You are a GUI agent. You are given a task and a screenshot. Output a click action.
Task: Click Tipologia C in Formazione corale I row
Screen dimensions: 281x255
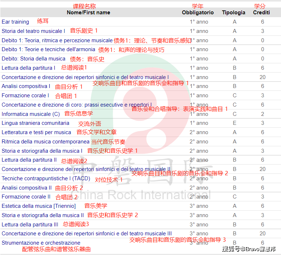pos(235,95)
